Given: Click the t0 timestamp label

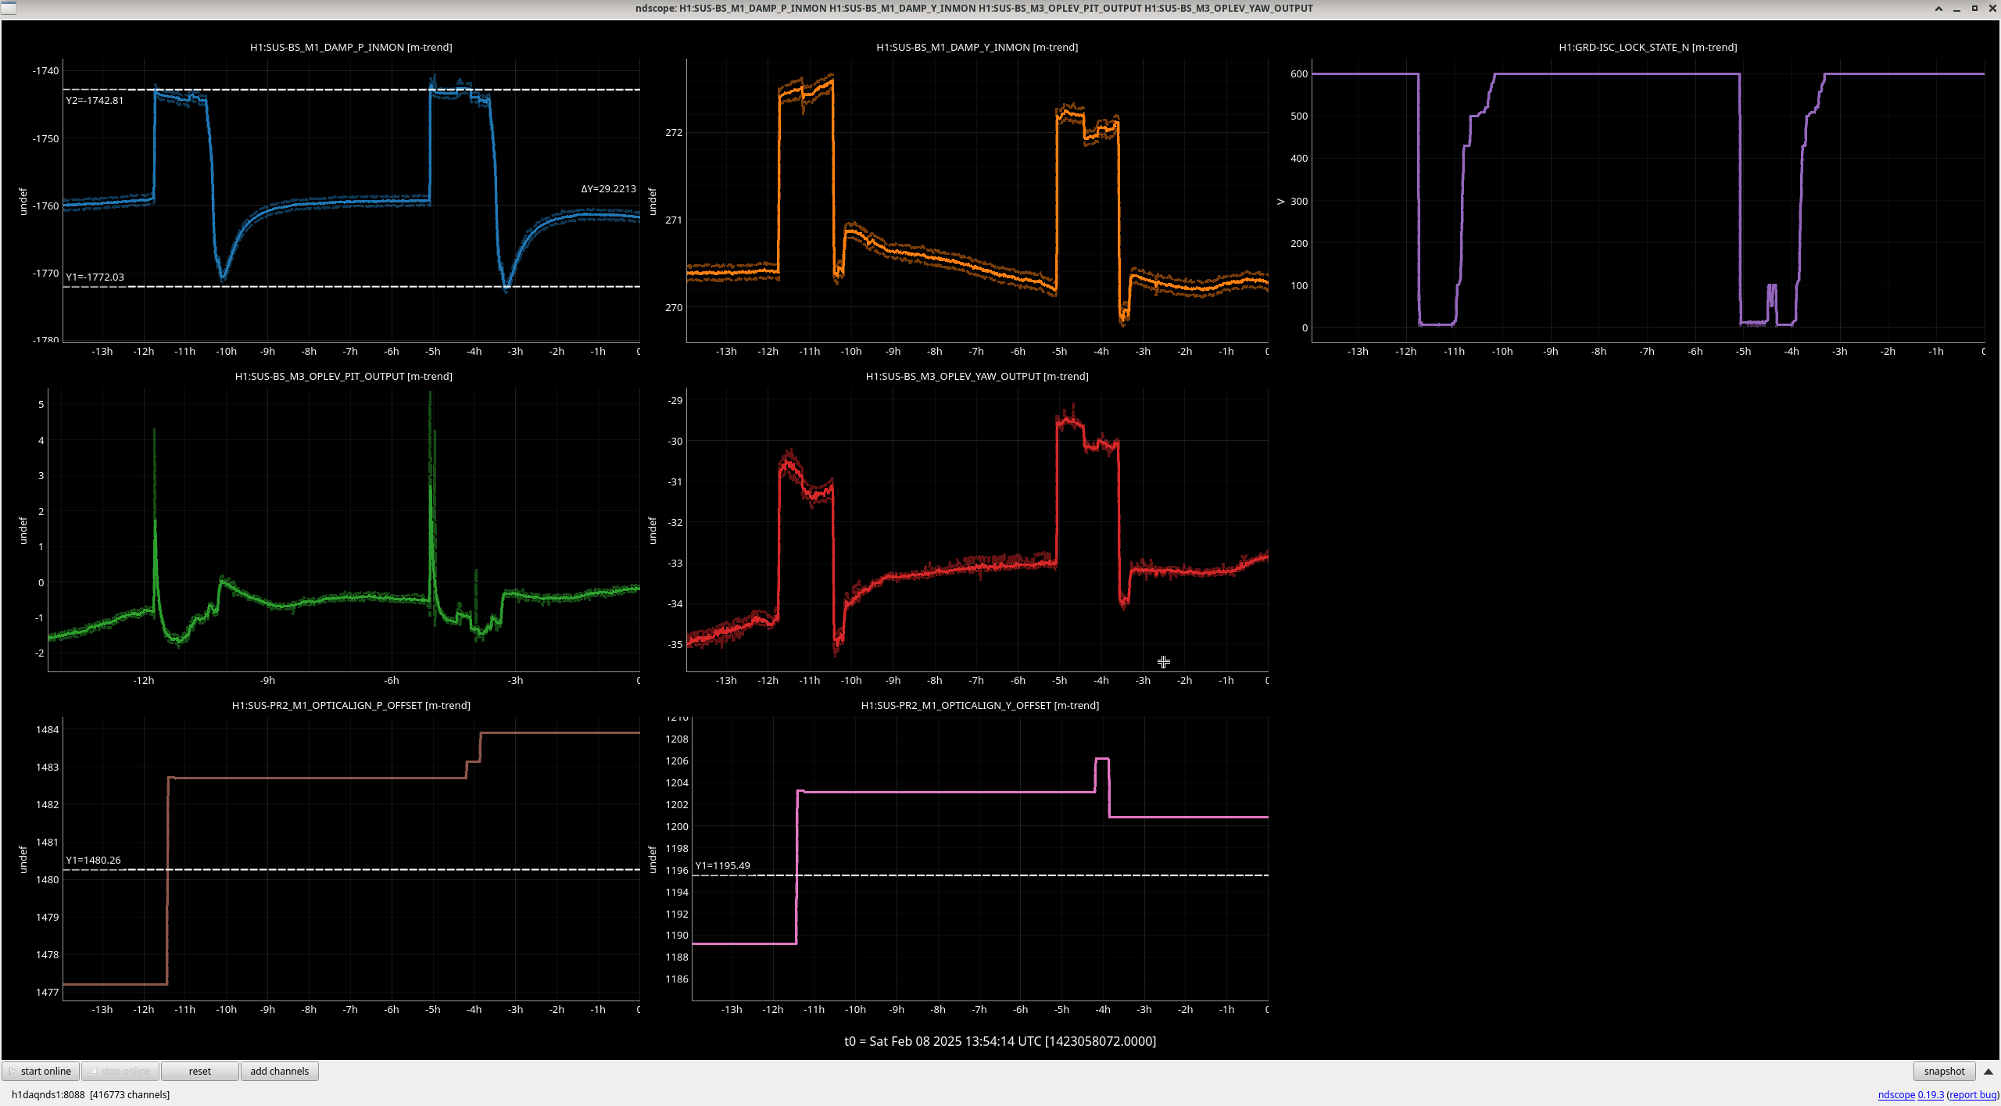Looking at the screenshot, I should [x=1000, y=1041].
